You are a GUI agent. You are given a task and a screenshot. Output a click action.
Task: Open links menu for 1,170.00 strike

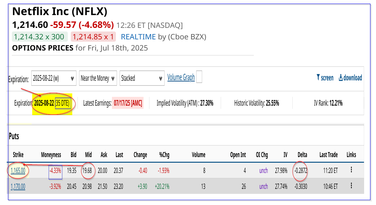[351, 186]
